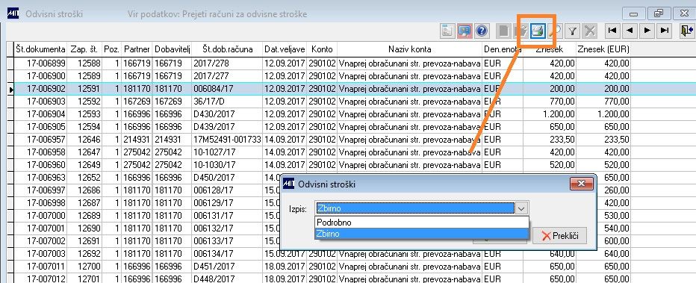Click the blank page new record icon
Screen dimensions: 696x283
(503, 31)
